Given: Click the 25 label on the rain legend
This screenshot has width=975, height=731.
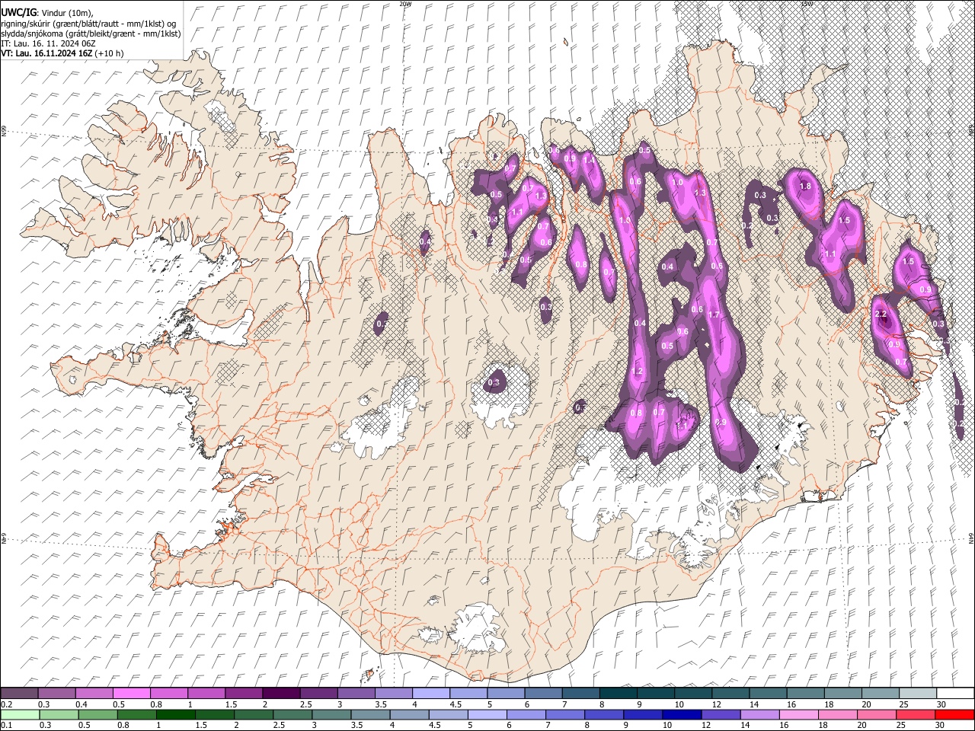Looking at the screenshot, I should 903,726.
